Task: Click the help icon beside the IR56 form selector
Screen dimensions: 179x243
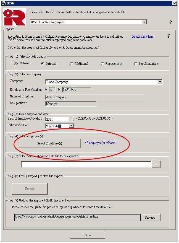Action: 170,22
